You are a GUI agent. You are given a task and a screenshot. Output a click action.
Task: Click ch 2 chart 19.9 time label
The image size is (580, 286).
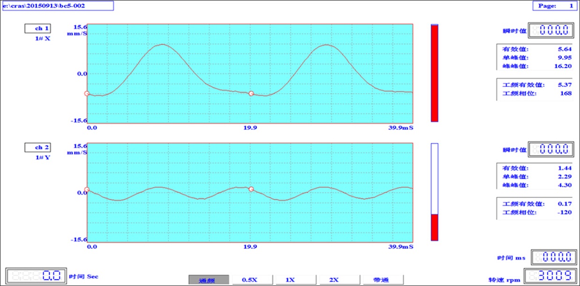point(250,246)
